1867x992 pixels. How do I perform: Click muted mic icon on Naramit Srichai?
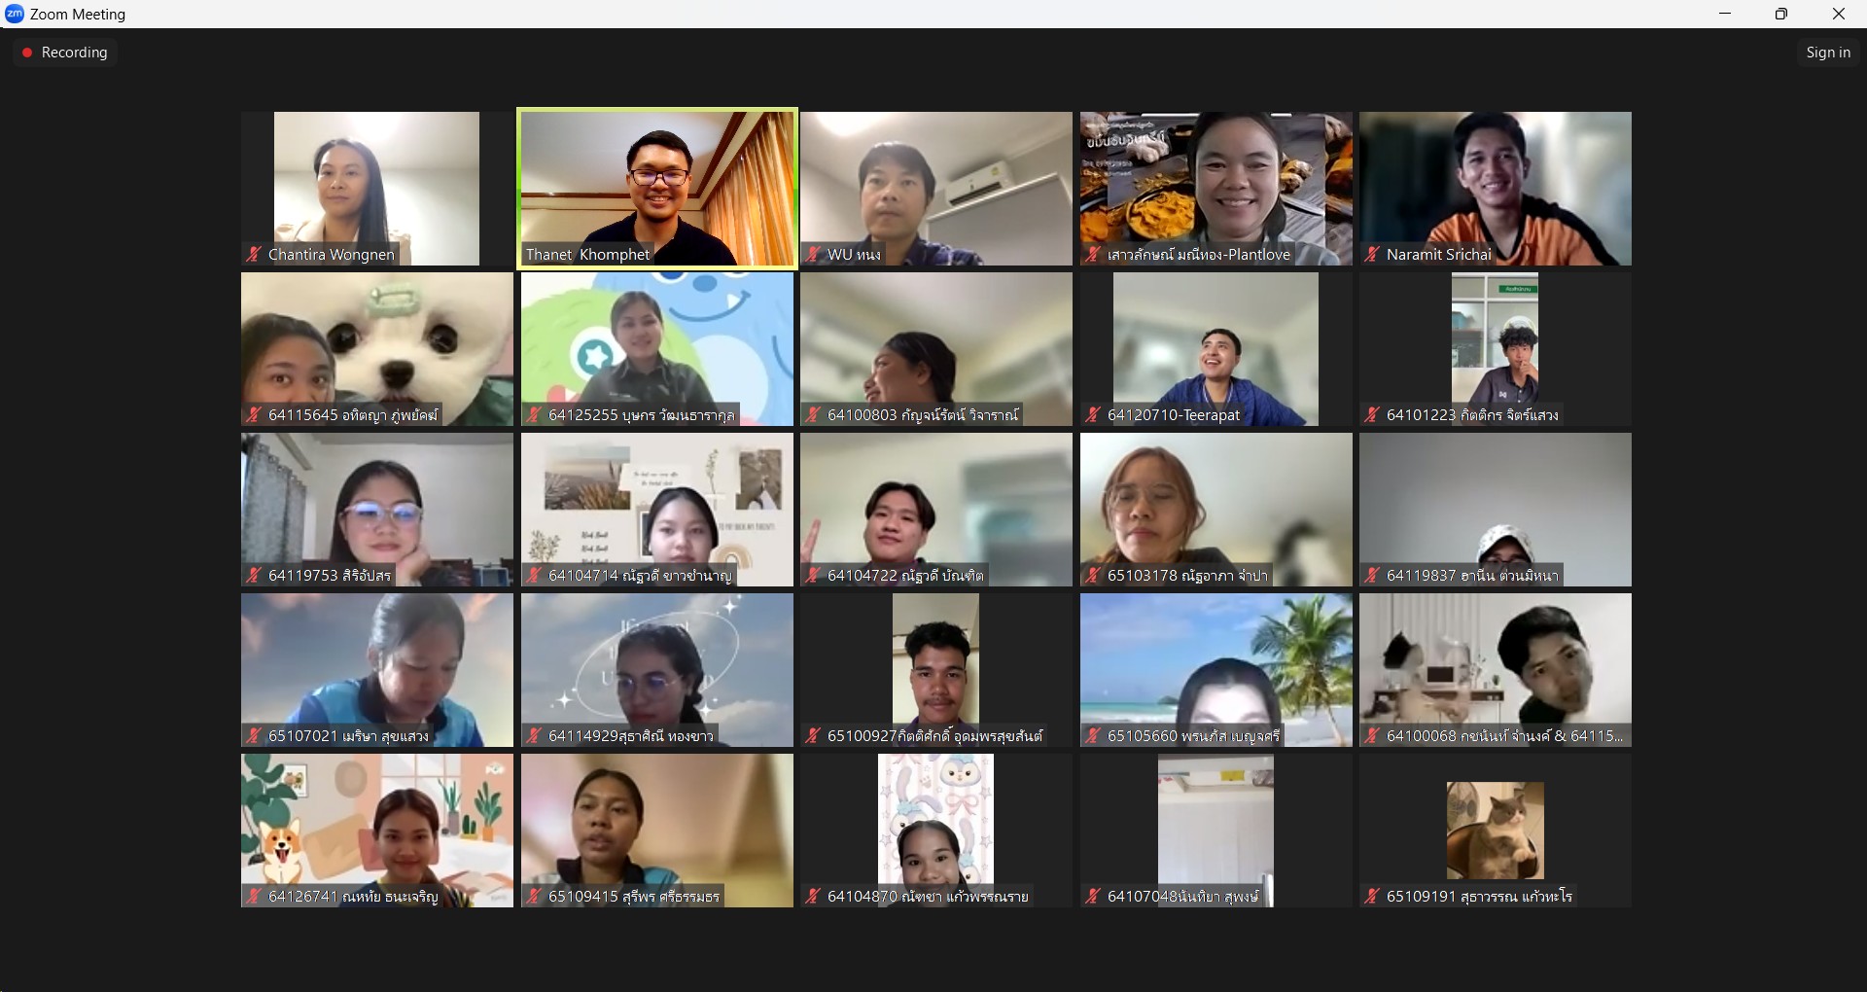pos(1372,255)
